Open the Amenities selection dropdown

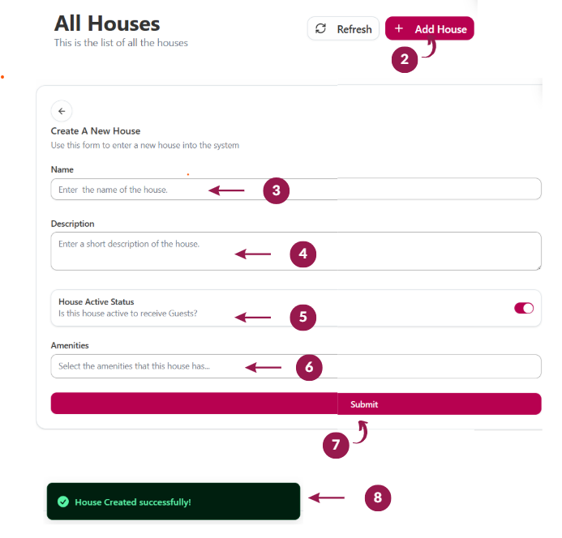[295, 366]
